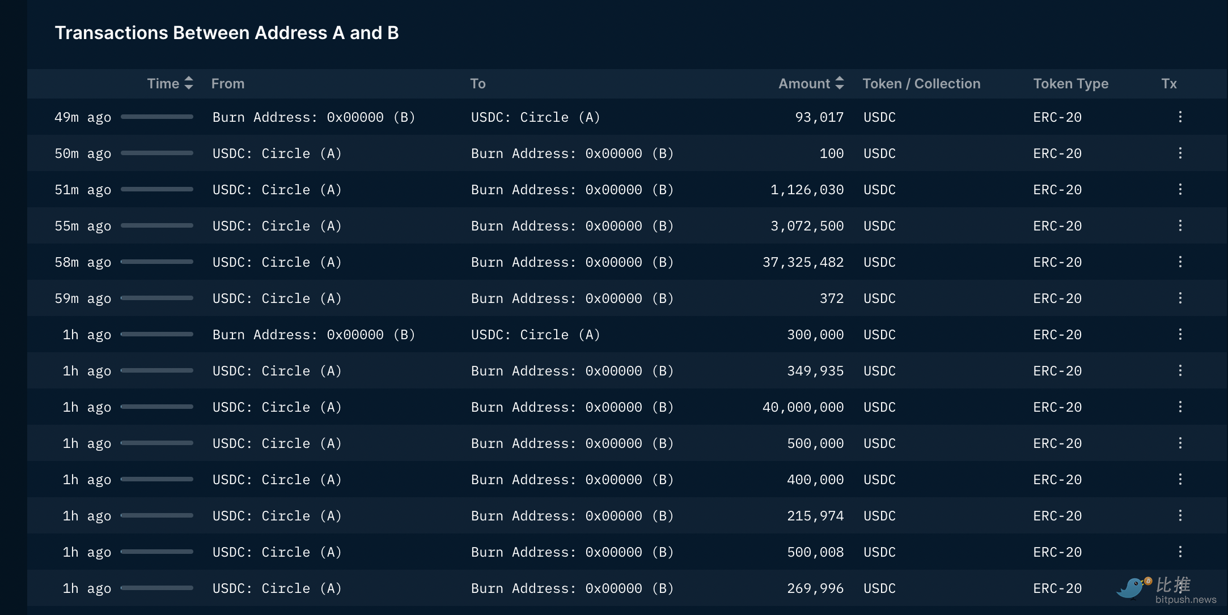Open Tx menu for the 400,000 row
The width and height of the screenshot is (1228, 615).
tap(1180, 479)
